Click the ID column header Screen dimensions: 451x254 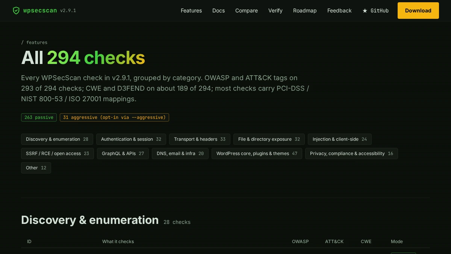29,242
